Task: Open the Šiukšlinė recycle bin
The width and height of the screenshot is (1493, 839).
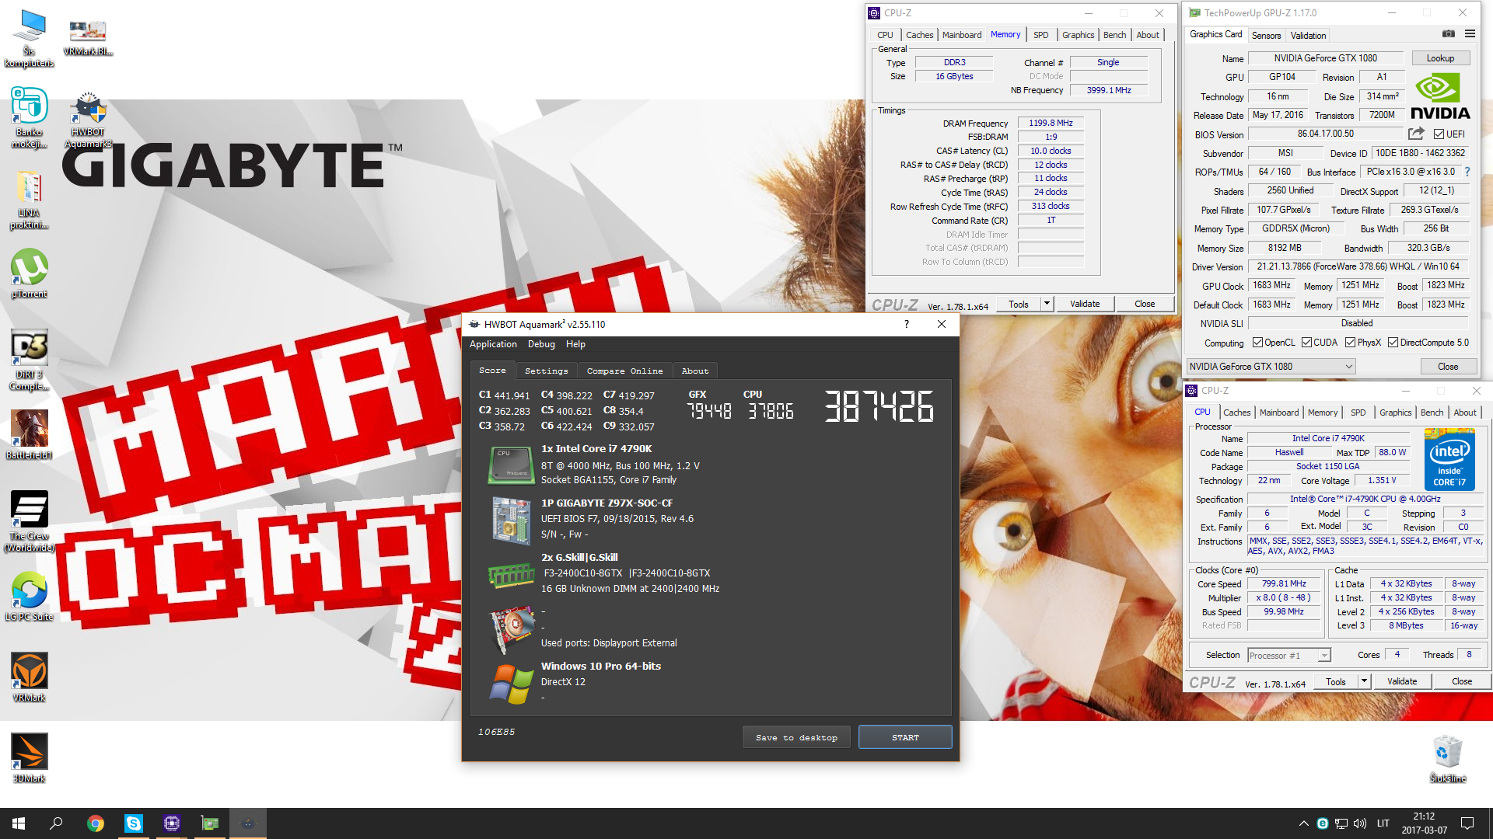Action: (x=1448, y=758)
